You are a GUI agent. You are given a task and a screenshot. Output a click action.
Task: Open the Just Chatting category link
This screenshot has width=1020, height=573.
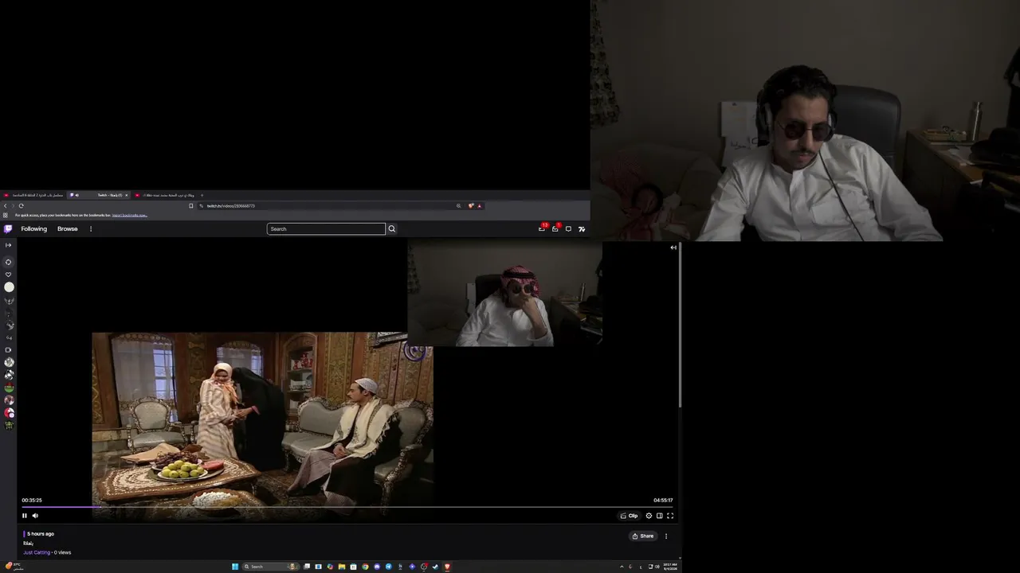37,552
